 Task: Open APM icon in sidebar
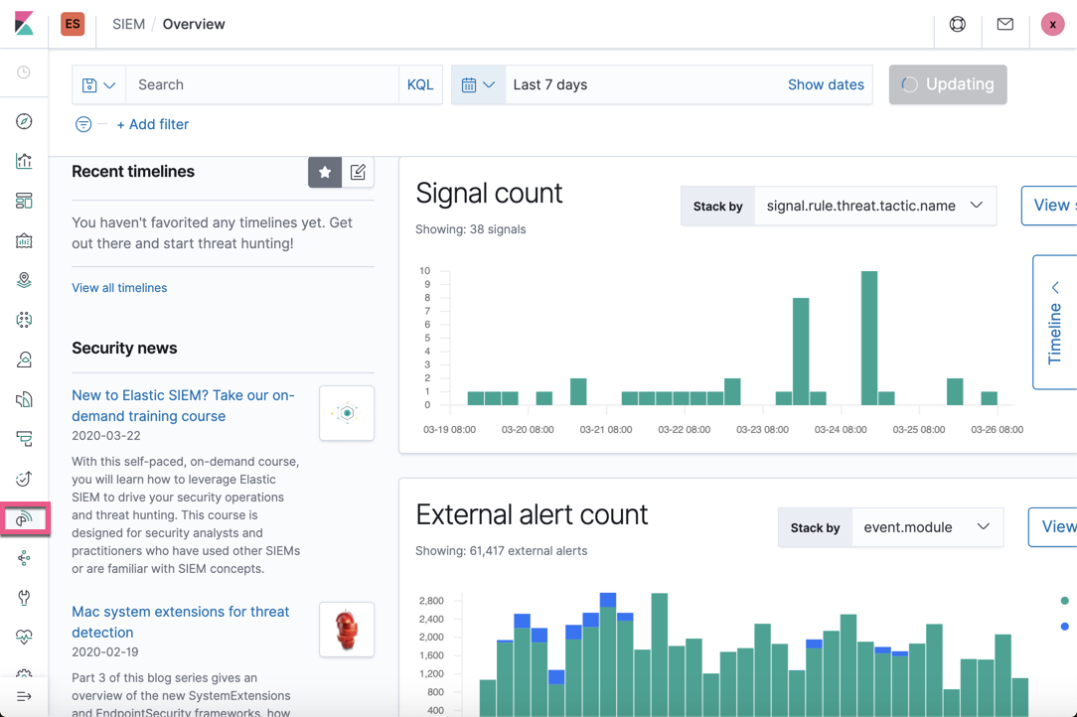click(24, 439)
